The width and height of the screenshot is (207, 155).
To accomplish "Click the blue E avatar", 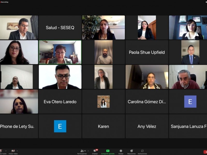I will coord(60,126).
